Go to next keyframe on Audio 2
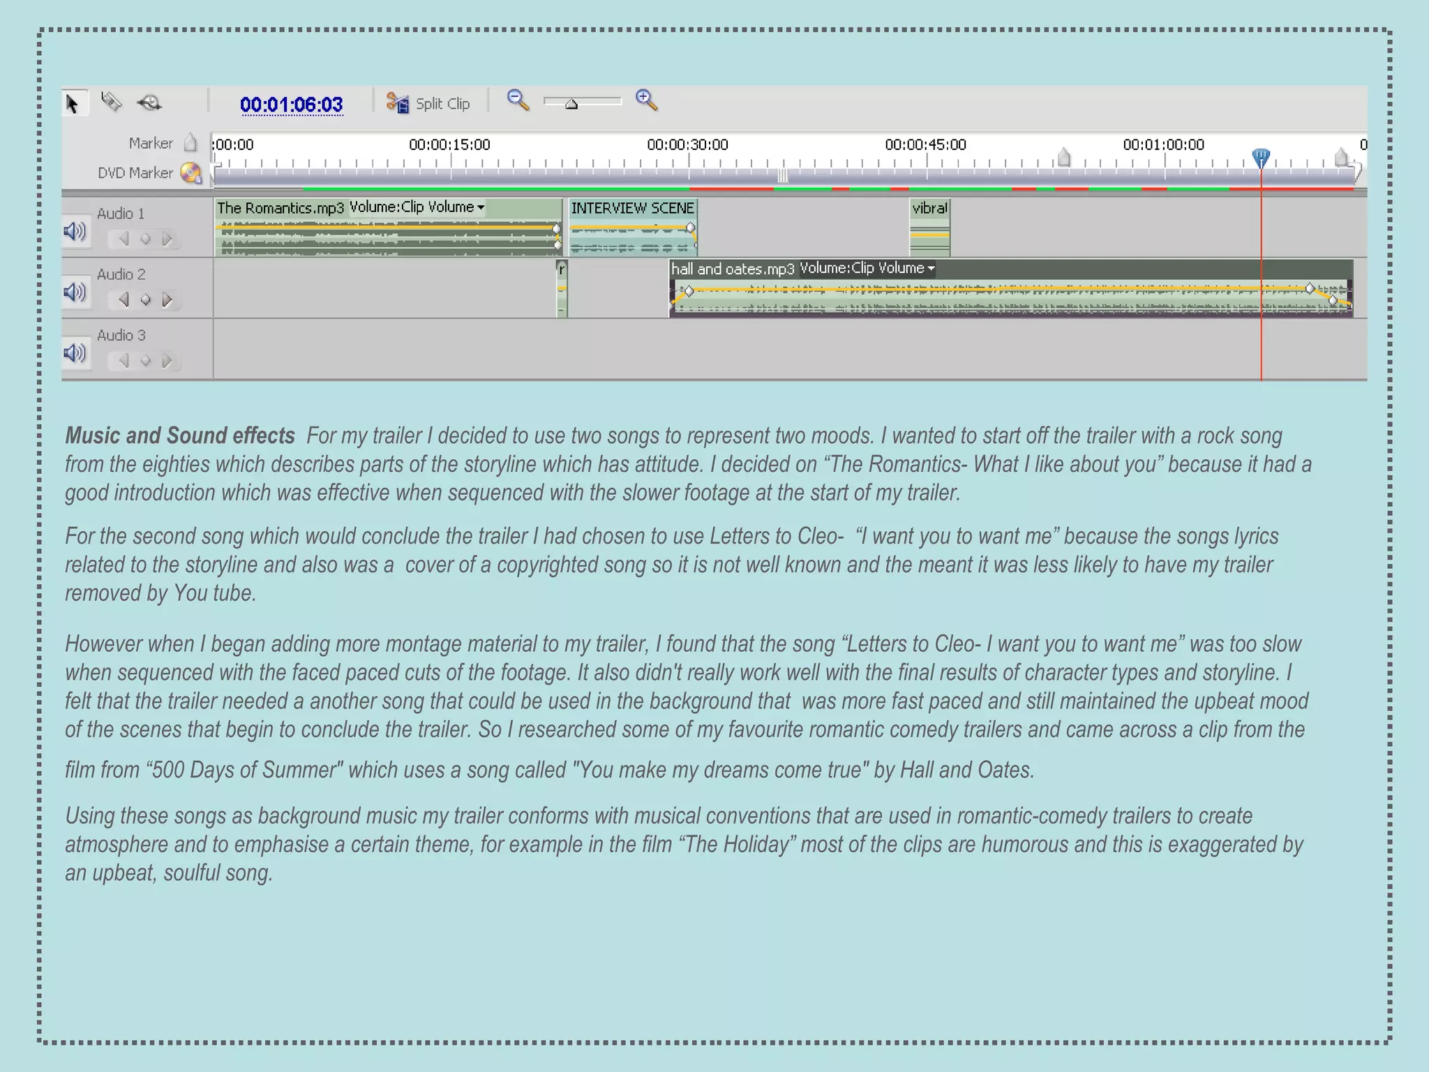The width and height of the screenshot is (1429, 1072). pyautogui.click(x=167, y=299)
